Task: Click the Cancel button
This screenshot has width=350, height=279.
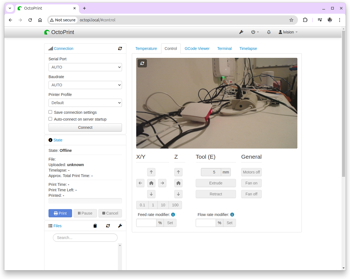Action: click(x=110, y=213)
